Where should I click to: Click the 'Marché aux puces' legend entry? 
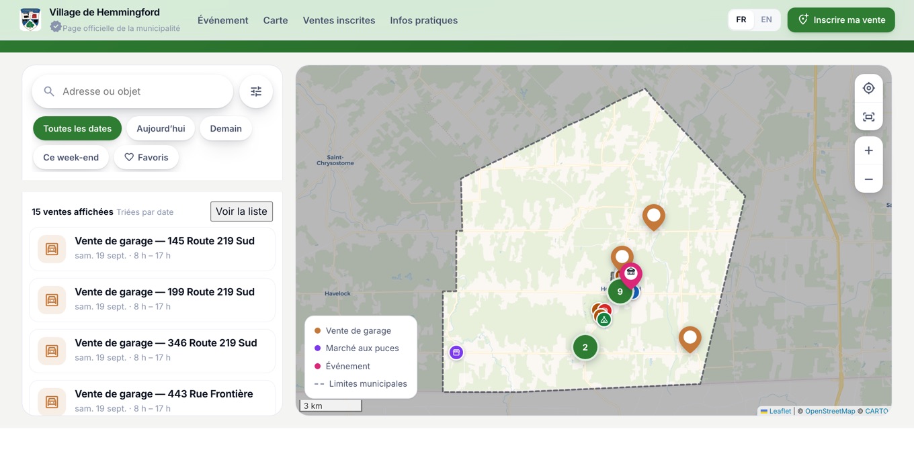tap(356, 348)
